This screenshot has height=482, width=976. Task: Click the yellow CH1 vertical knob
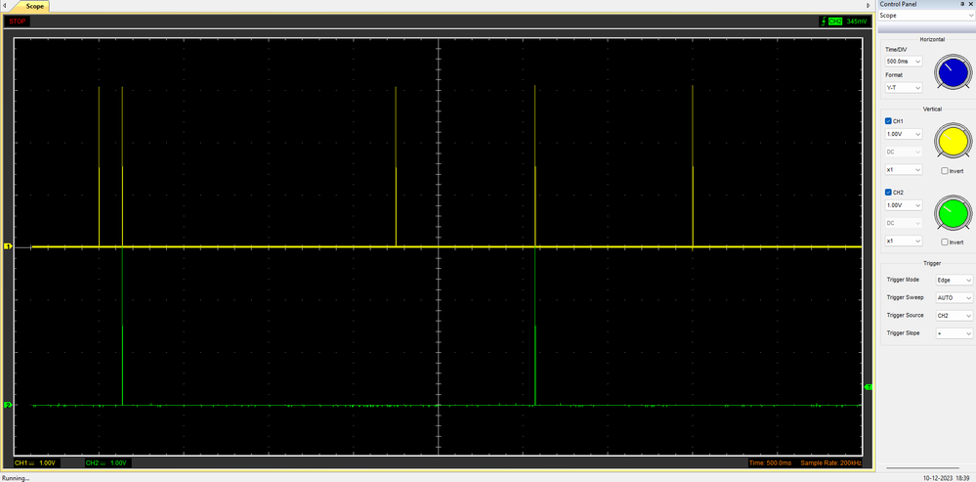(x=953, y=143)
